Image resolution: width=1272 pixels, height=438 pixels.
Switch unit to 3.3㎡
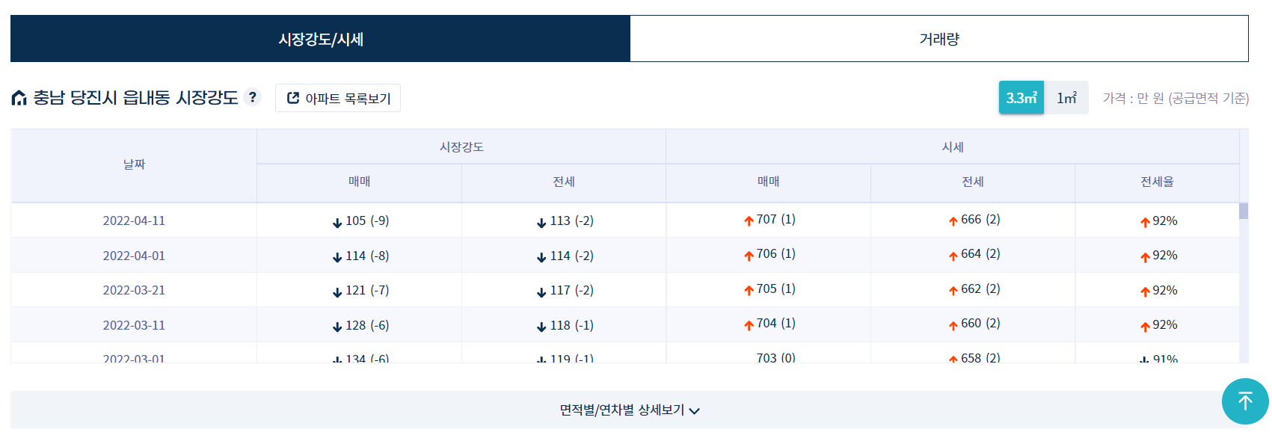[1021, 98]
